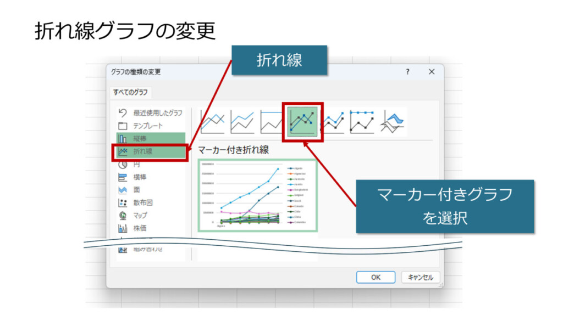Switch to the すべてのグラフ tab
The height and width of the screenshot is (316, 563).
click(130, 92)
